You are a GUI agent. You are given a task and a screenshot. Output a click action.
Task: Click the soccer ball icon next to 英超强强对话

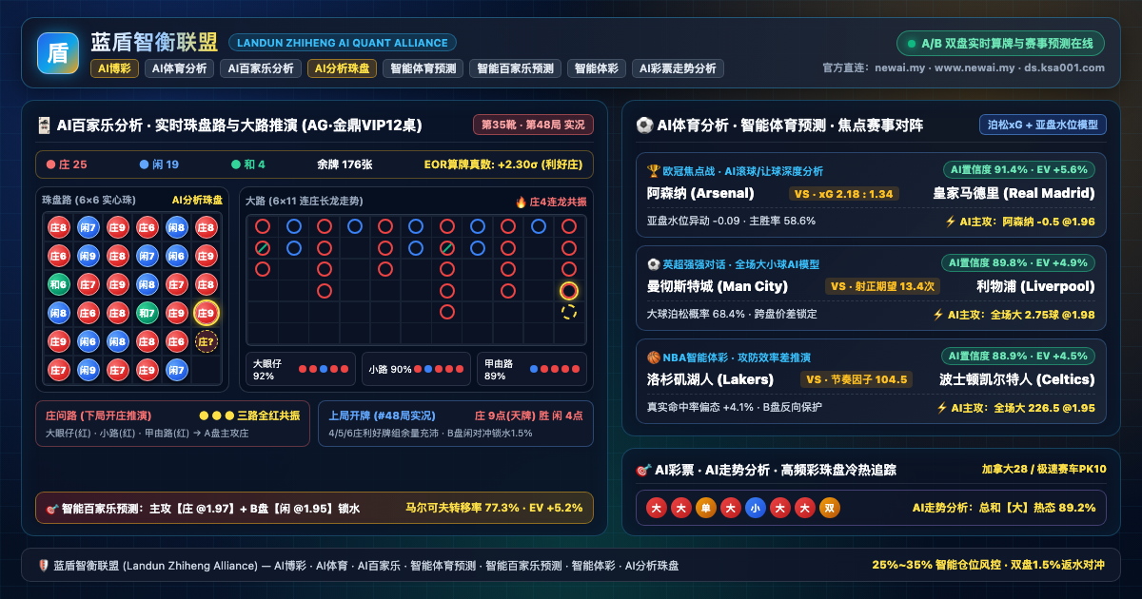[653, 264]
